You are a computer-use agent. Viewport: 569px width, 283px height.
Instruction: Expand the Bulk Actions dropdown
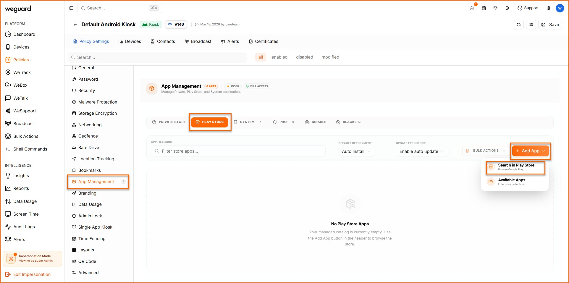[x=486, y=151]
